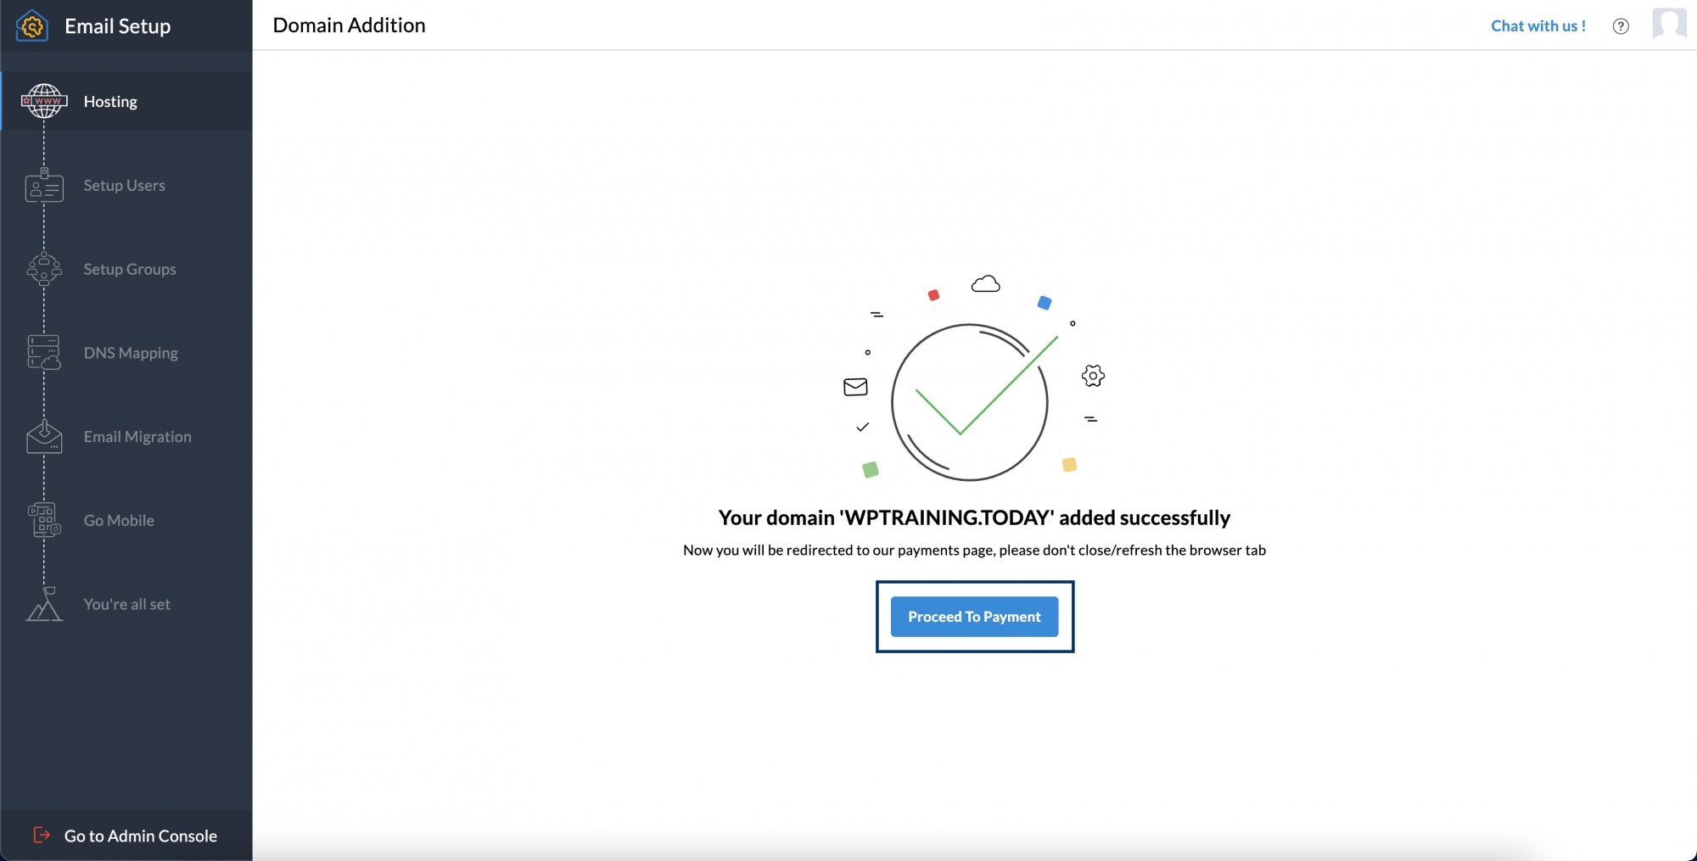Open the Chat with us link
The width and height of the screenshot is (1697, 861).
coord(1537,26)
